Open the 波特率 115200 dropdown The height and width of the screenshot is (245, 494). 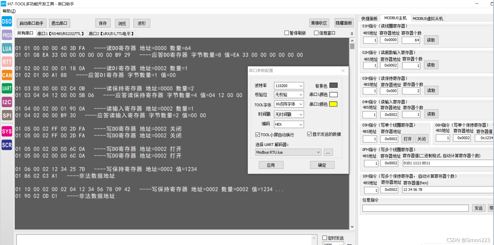[x=289, y=86]
